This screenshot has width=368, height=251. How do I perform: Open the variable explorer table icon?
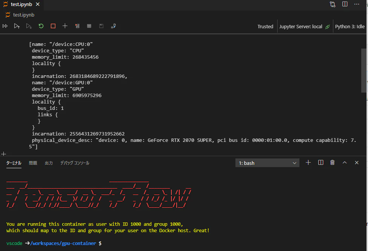tap(89, 26)
